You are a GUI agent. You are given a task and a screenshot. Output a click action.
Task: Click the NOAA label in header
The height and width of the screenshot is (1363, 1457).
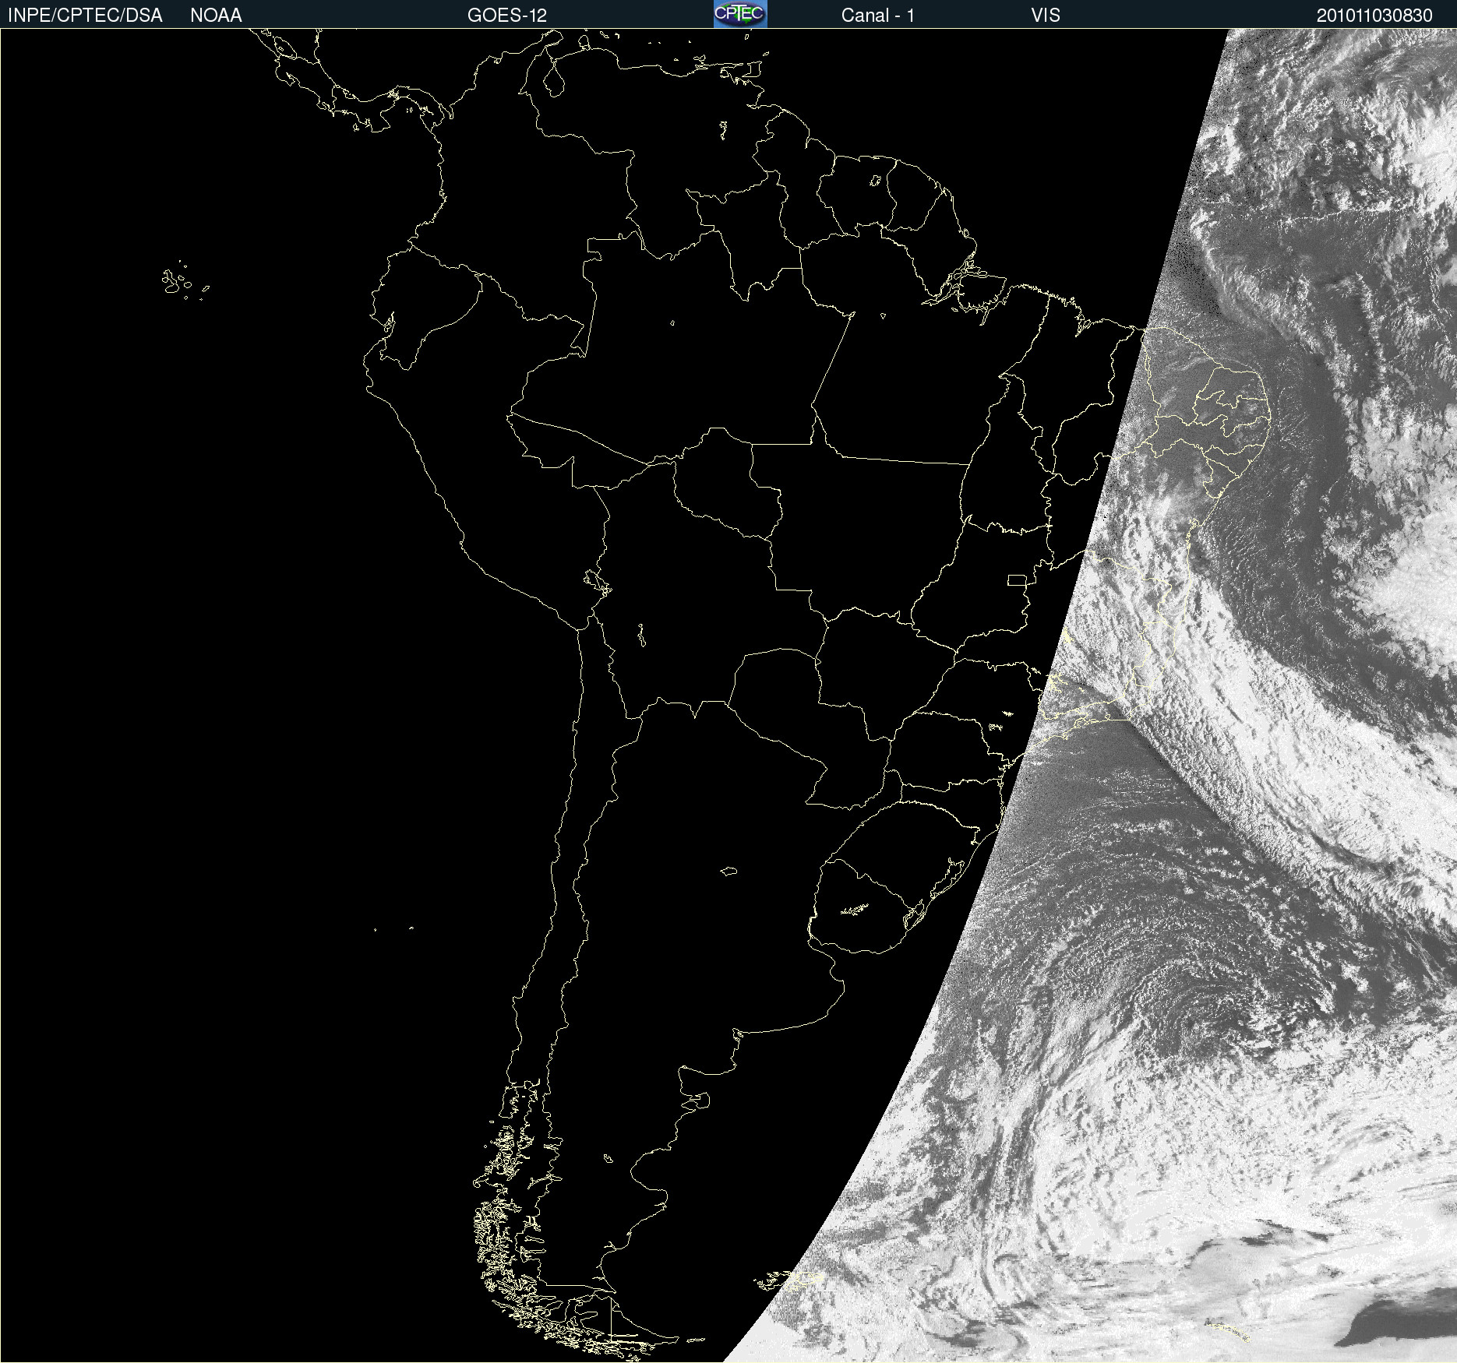tap(216, 16)
